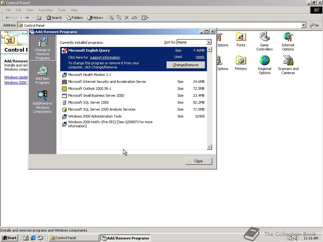Viewport: 323px width, 242px height.
Task: Click the Change/Remove button
Action: coord(185,65)
